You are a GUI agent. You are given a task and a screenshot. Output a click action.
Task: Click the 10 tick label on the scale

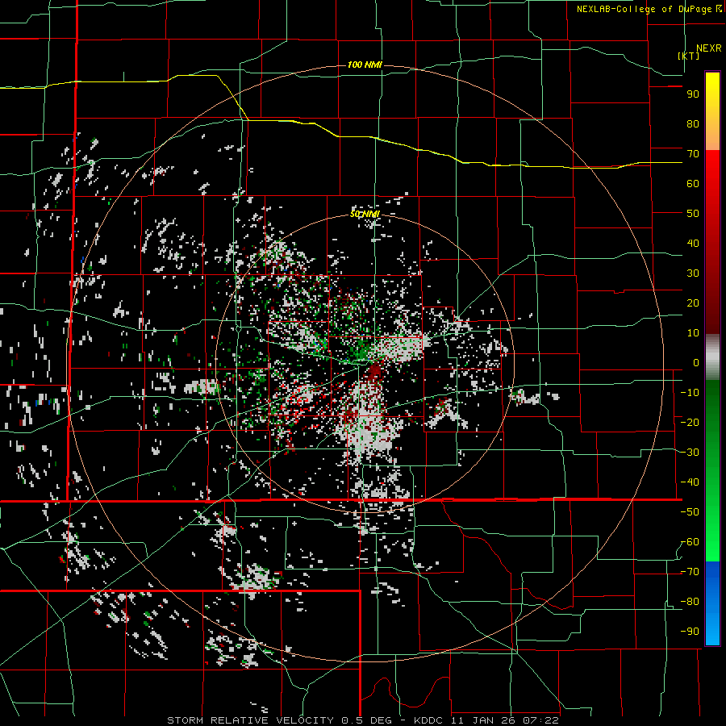click(693, 333)
